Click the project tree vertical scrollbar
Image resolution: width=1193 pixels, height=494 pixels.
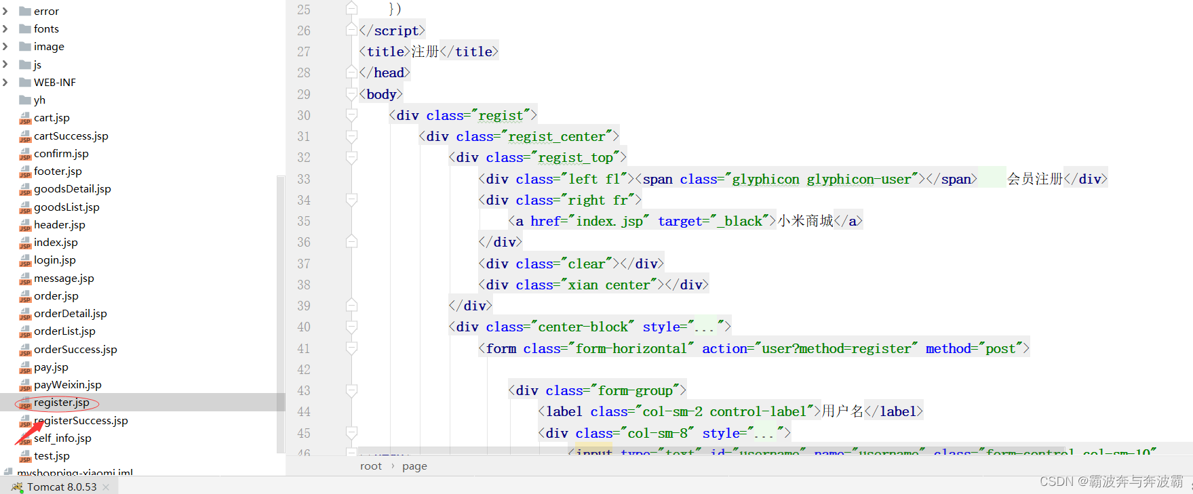[x=281, y=314]
